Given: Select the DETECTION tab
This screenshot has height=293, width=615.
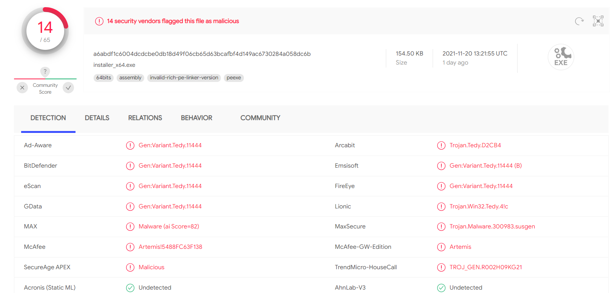Looking at the screenshot, I should 48,118.
